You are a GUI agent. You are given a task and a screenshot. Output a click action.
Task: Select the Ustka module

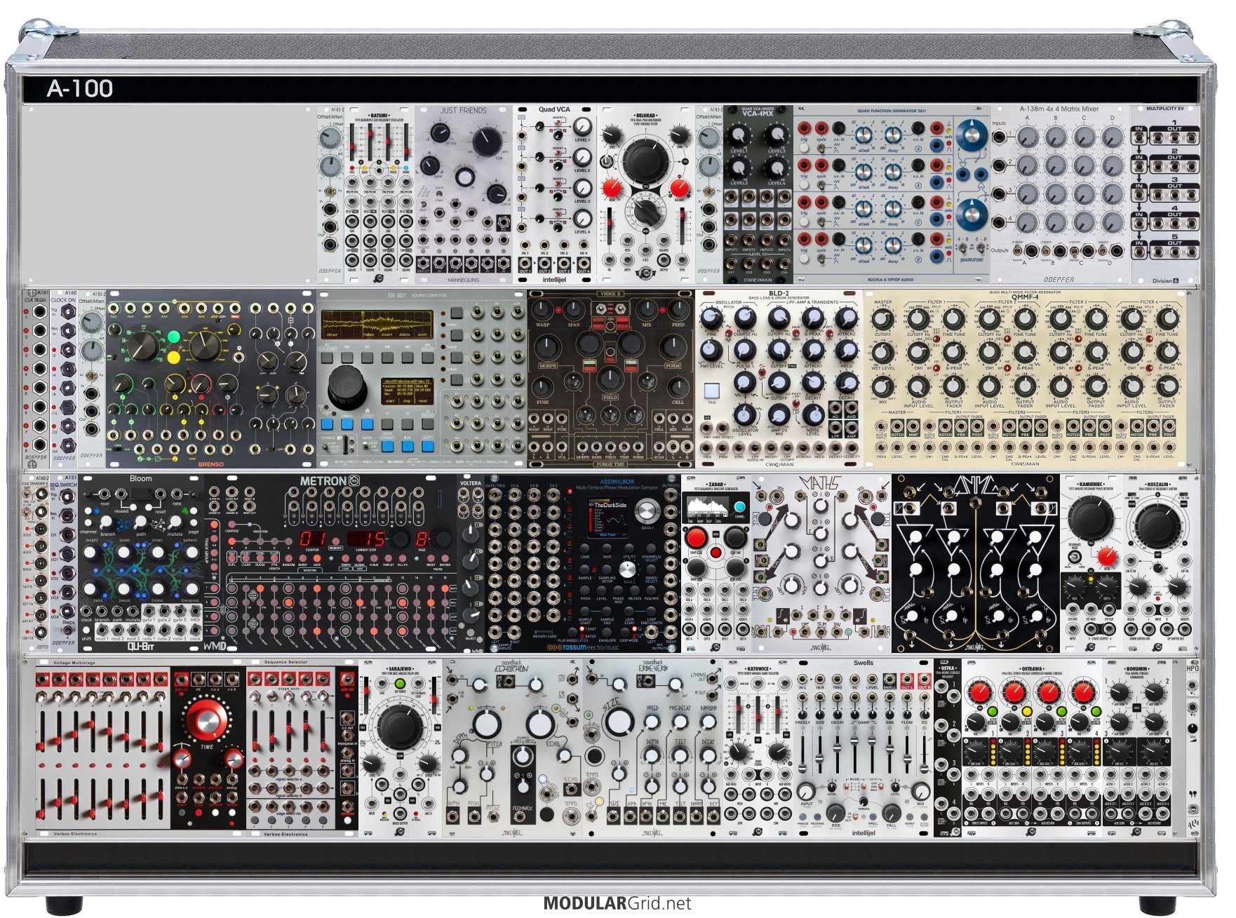[948, 748]
